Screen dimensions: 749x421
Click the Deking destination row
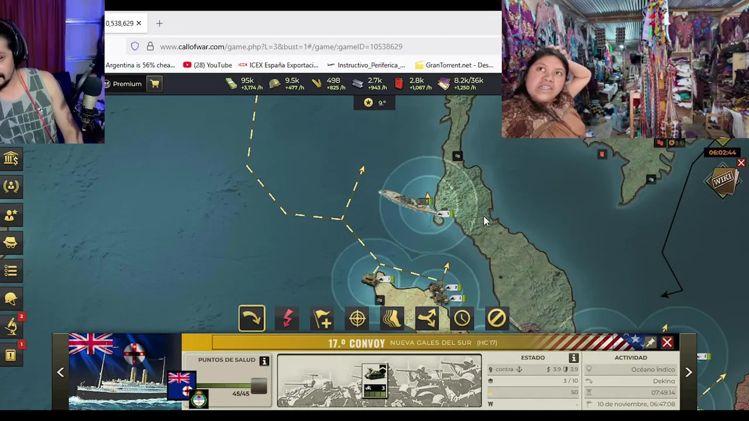point(631,381)
